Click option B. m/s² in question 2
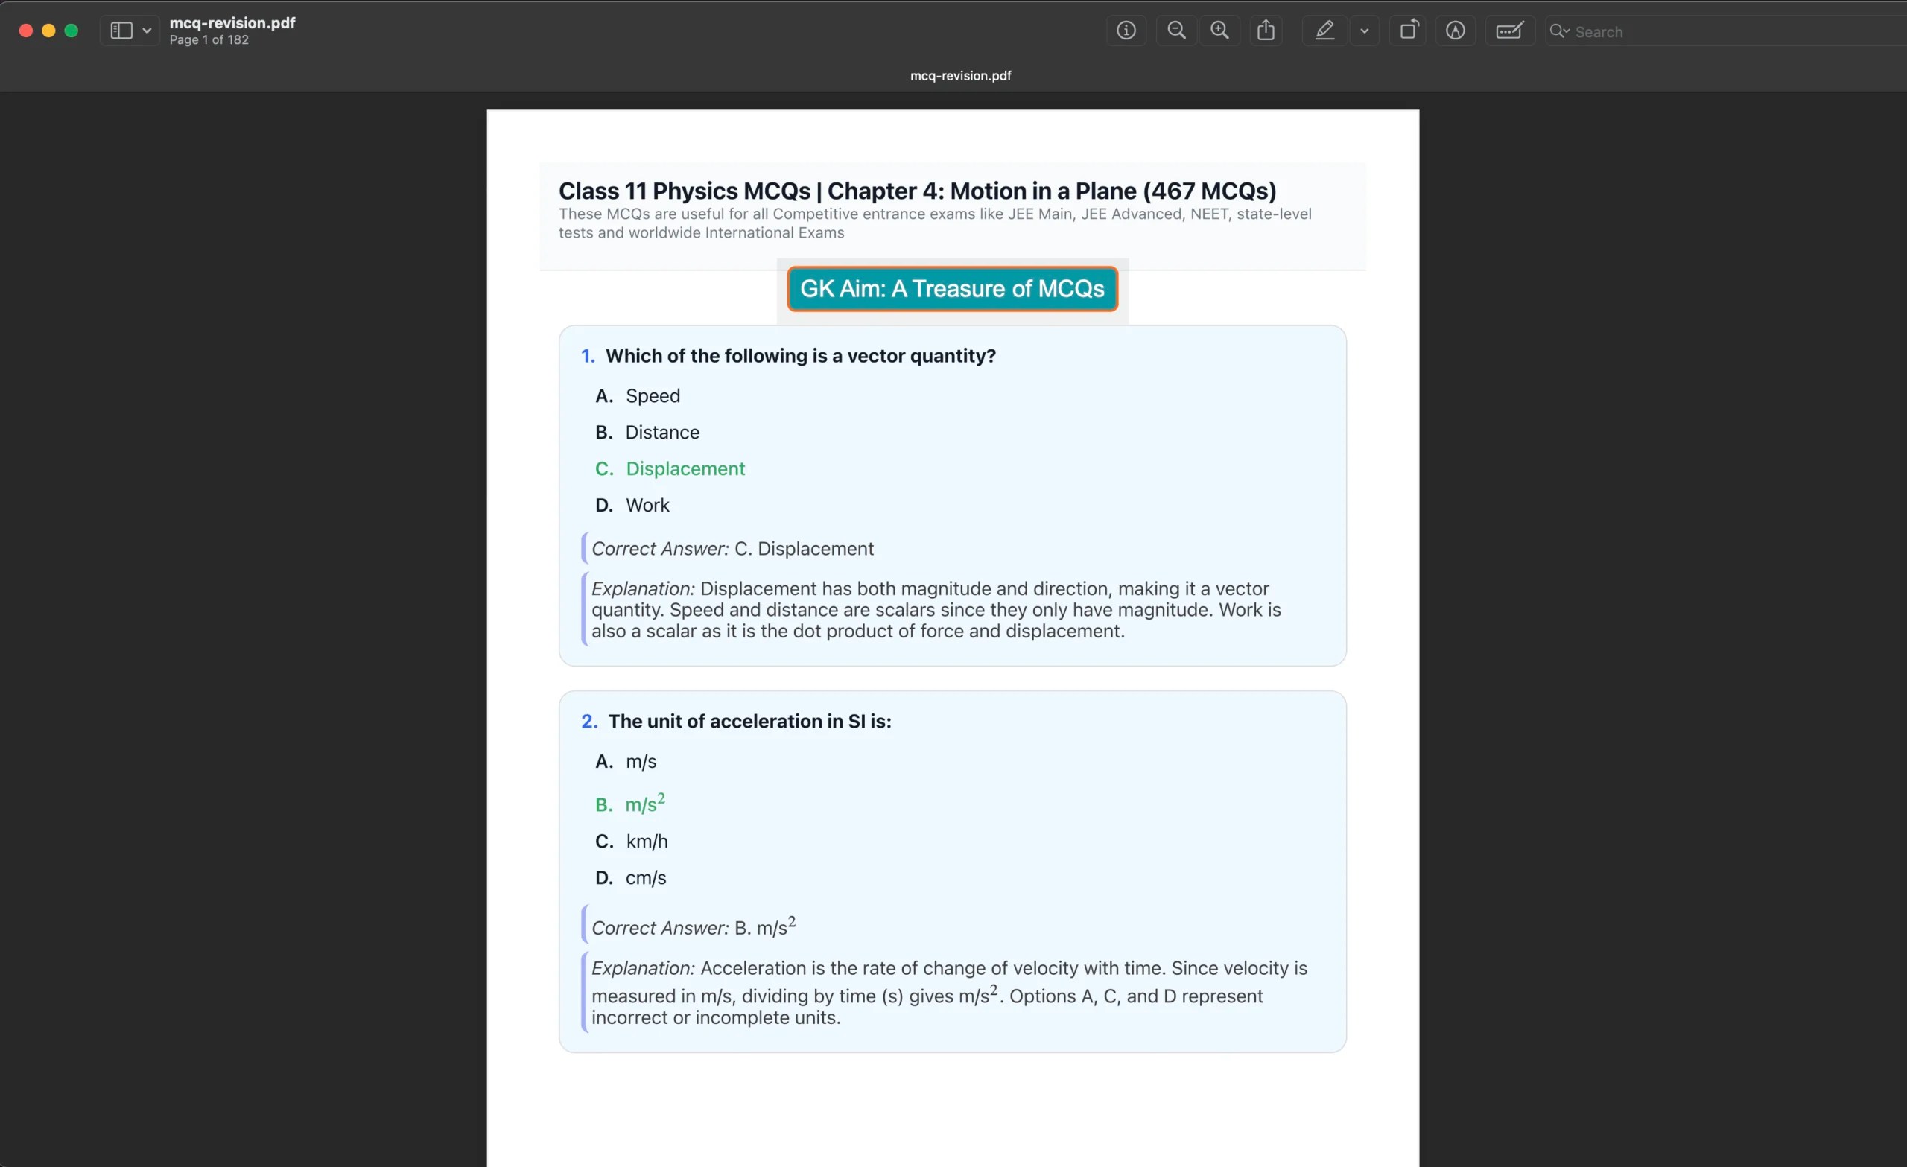 [x=644, y=804]
